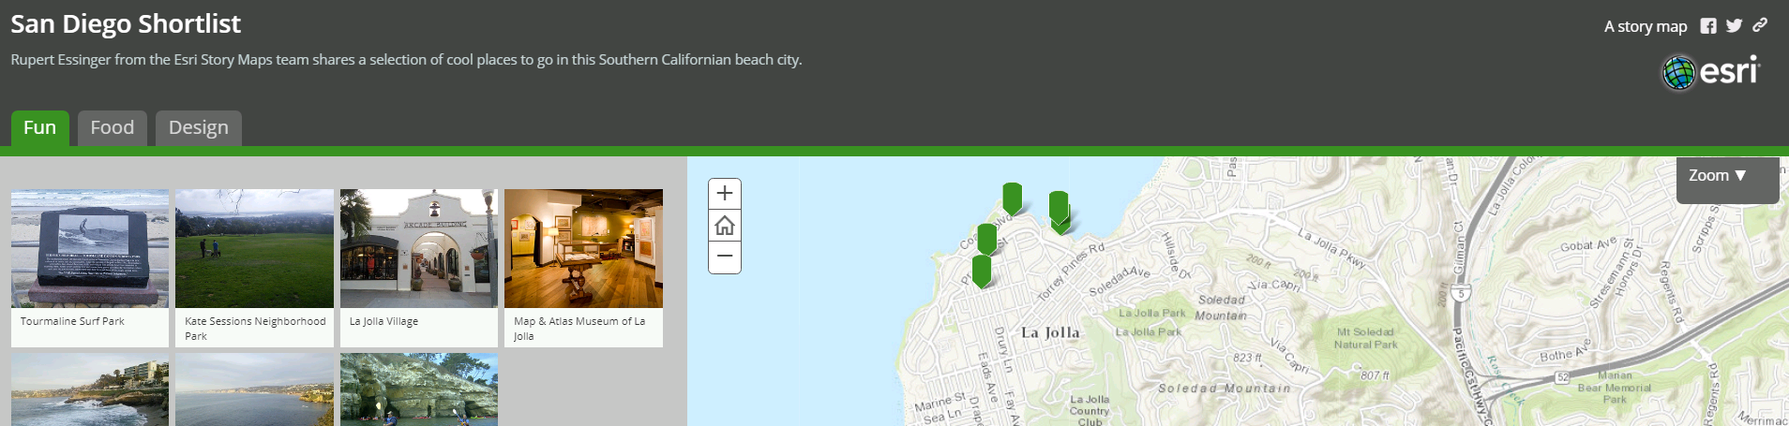Open La Jolla Village arcade photo

[x=419, y=249]
